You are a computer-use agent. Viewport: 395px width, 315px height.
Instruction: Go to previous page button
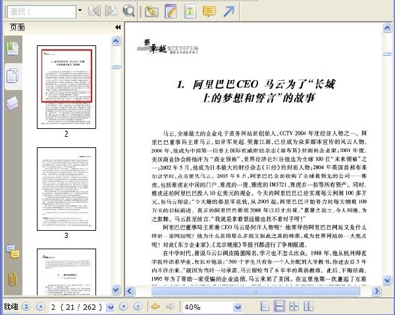[41, 306]
